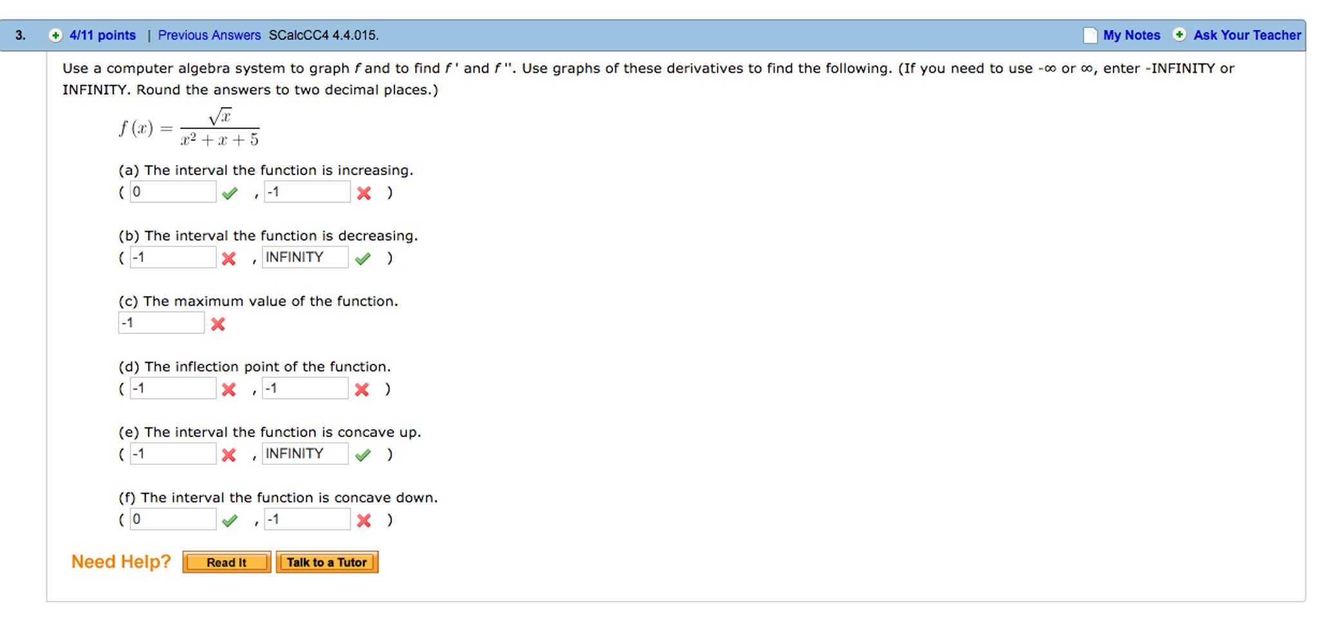Open Ask Your Teacher
The height and width of the screenshot is (629, 1317).
(1247, 35)
